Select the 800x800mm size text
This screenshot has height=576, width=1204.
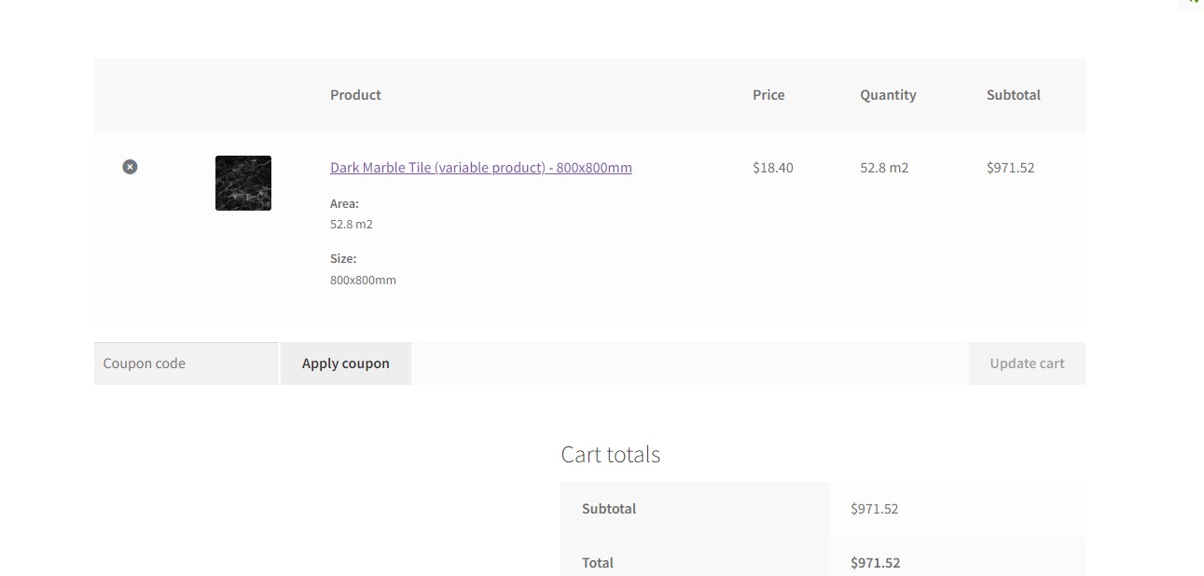tap(363, 280)
